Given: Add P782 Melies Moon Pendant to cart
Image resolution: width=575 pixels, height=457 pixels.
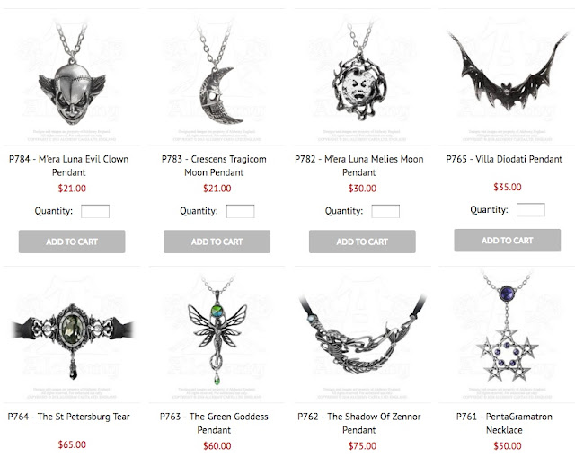Looking at the screenshot, I should pyautogui.click(x=362, y=242).
